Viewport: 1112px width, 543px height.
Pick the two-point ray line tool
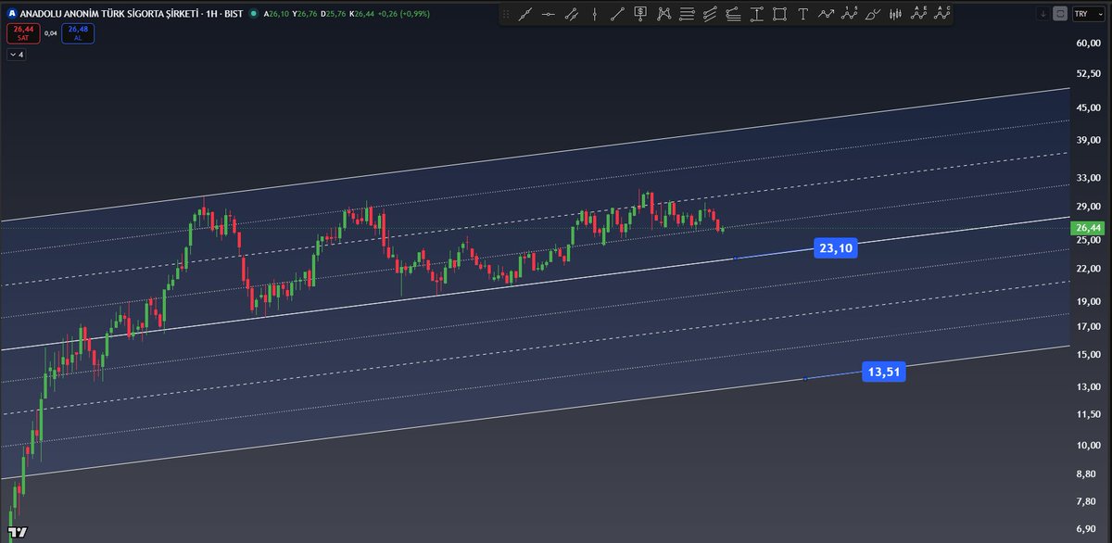[x=617, y=14]
